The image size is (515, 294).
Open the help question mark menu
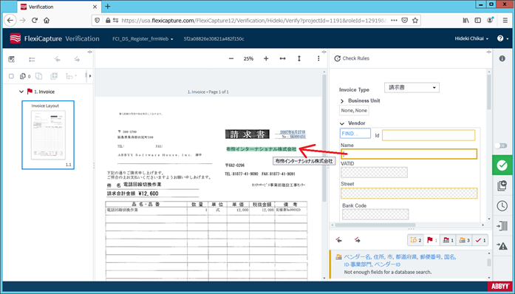(502, 38)
